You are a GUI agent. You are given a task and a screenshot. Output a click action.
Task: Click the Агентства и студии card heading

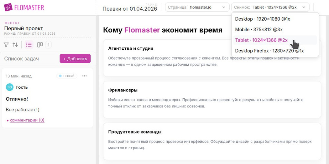point(131,48)
